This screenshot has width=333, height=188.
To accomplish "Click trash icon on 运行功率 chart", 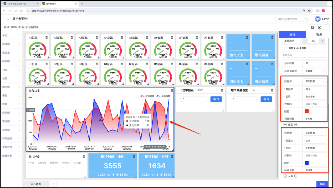I will click(x=172, y=90).
